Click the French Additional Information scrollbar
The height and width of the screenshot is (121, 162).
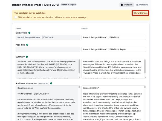79,87
